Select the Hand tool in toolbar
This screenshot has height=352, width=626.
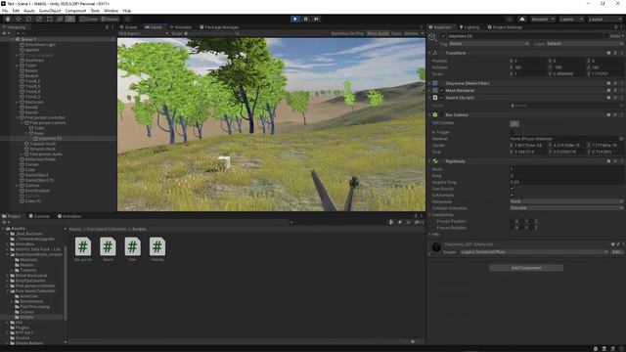pyautogui.click(x=8, y=19)
